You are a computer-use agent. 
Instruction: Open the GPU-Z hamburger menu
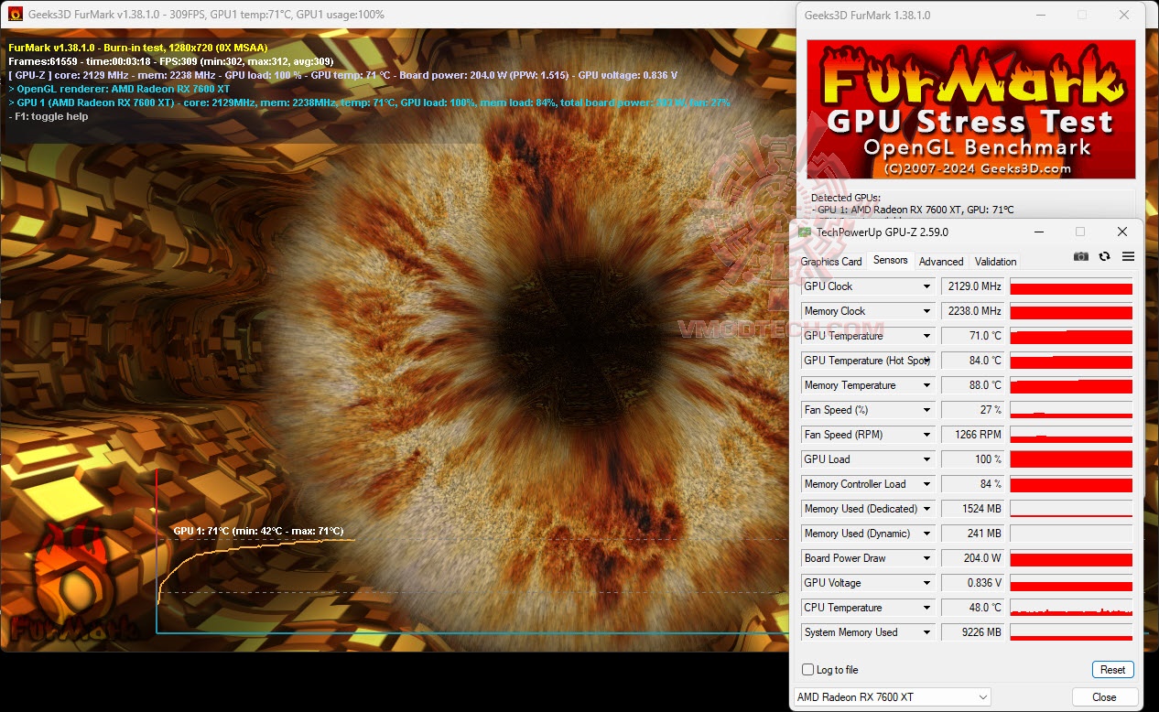click(1128, 257)
